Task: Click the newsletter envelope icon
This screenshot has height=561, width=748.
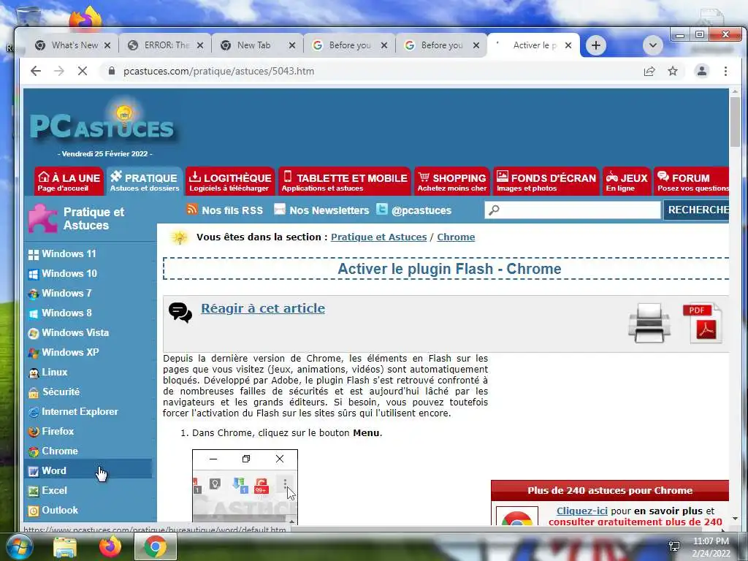Action: pos(280,209)
